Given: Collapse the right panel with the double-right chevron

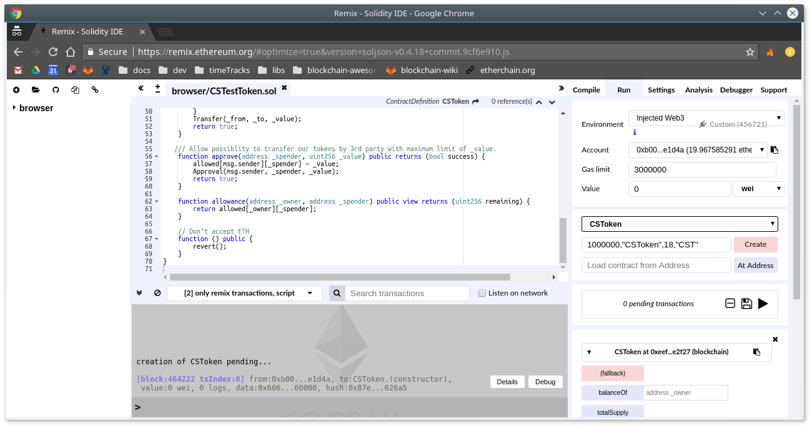Looking at the screenshot, I should coord(561,89).
